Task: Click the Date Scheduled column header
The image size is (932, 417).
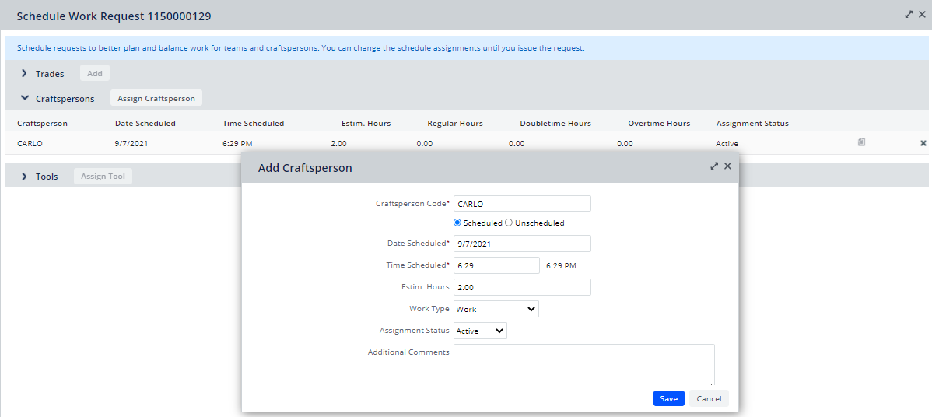Action: click(145, 124)
